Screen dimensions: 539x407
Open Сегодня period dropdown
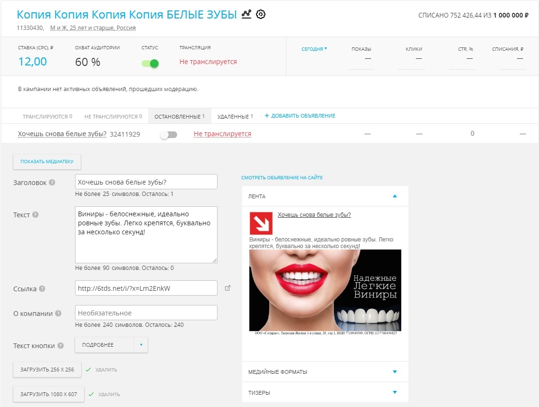314,49
